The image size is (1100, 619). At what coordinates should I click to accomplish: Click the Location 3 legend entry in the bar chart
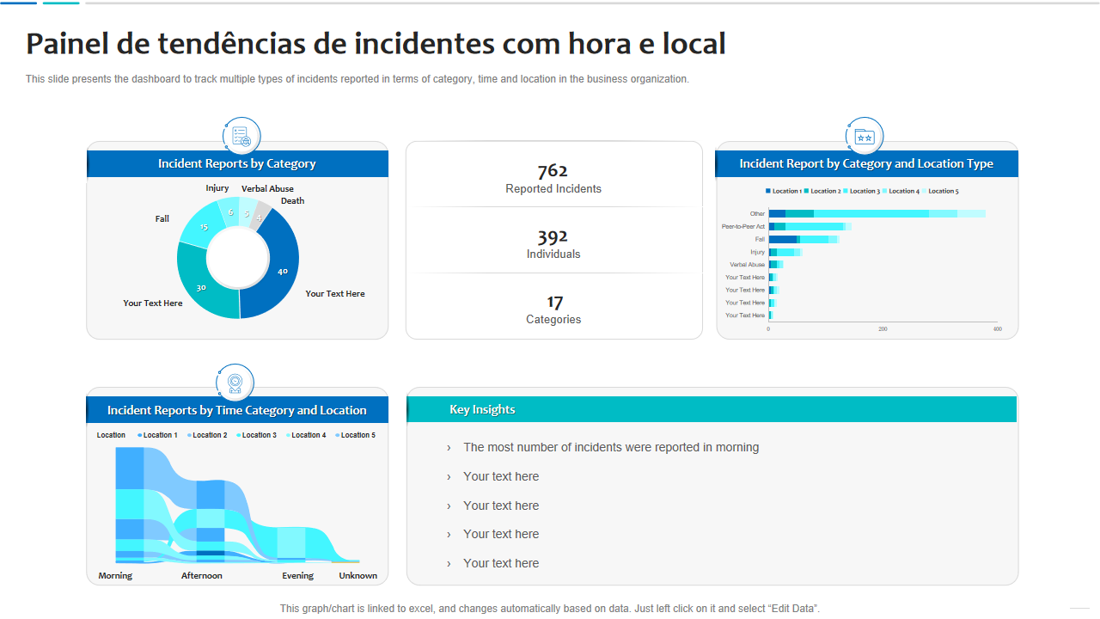(x=862, y=191)
